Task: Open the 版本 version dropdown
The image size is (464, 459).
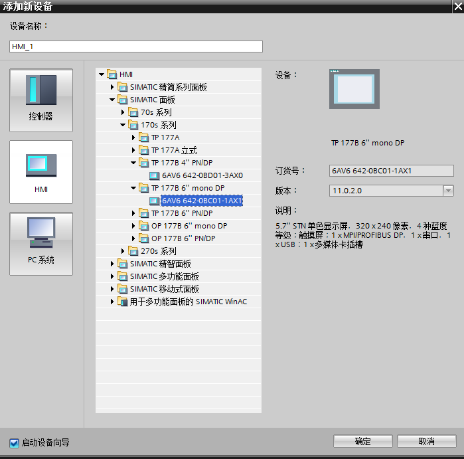Action: click(x=448, y=191)
